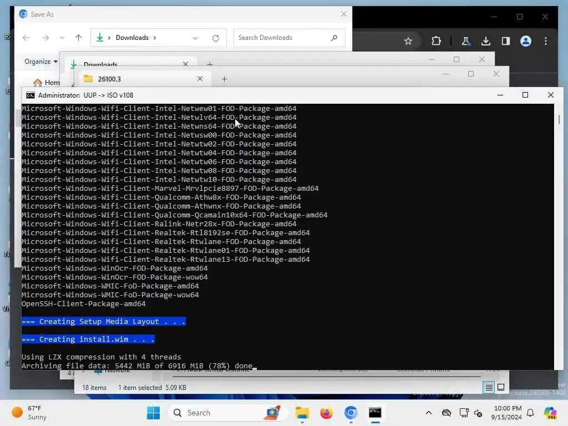Close the 26100.3 Explorer tab
Image resolution: width=568 pixels, height=426 pixels.
(x=200, y=79)
